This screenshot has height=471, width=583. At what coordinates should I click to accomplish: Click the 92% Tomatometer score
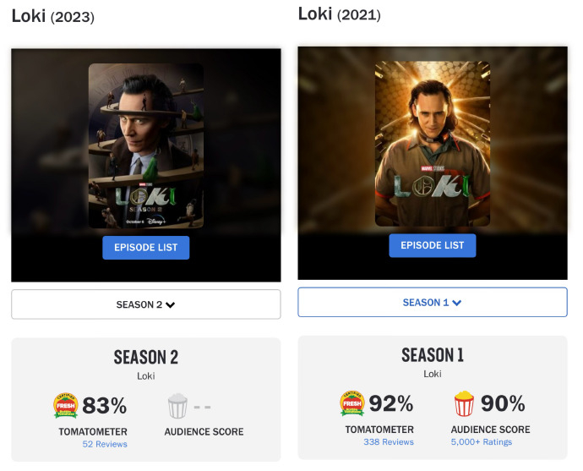[x=391, y=404]
